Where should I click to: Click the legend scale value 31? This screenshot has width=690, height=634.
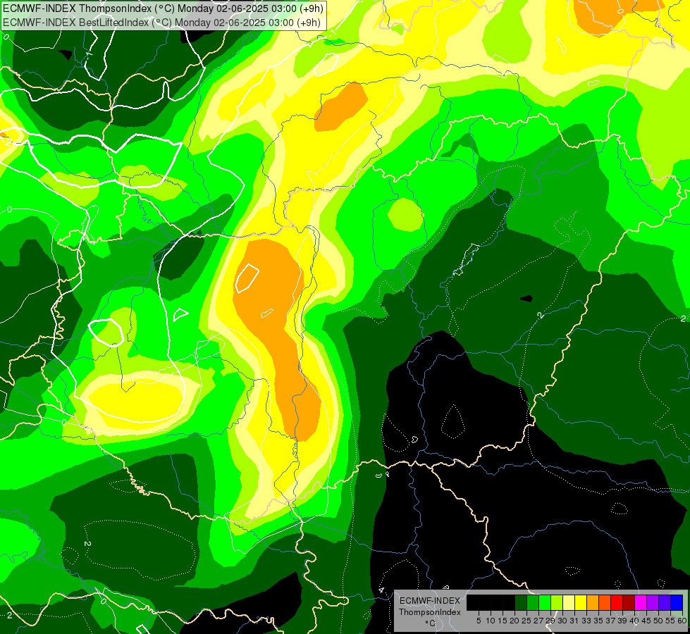coord(574,621)
